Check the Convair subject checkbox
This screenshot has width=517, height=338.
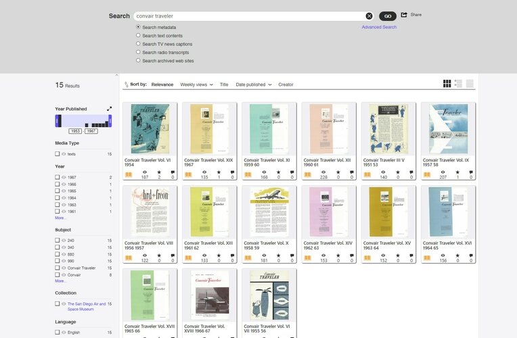coord(58,274)
